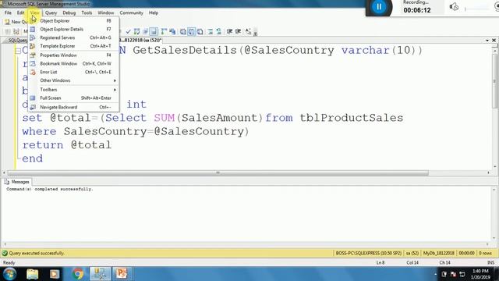
Task: Click the tblProductSales table name
Action: coord(352,118)
